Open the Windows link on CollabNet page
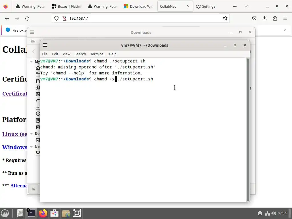The image size is (292, 219). pyautogui.click(x=15, y=147)
